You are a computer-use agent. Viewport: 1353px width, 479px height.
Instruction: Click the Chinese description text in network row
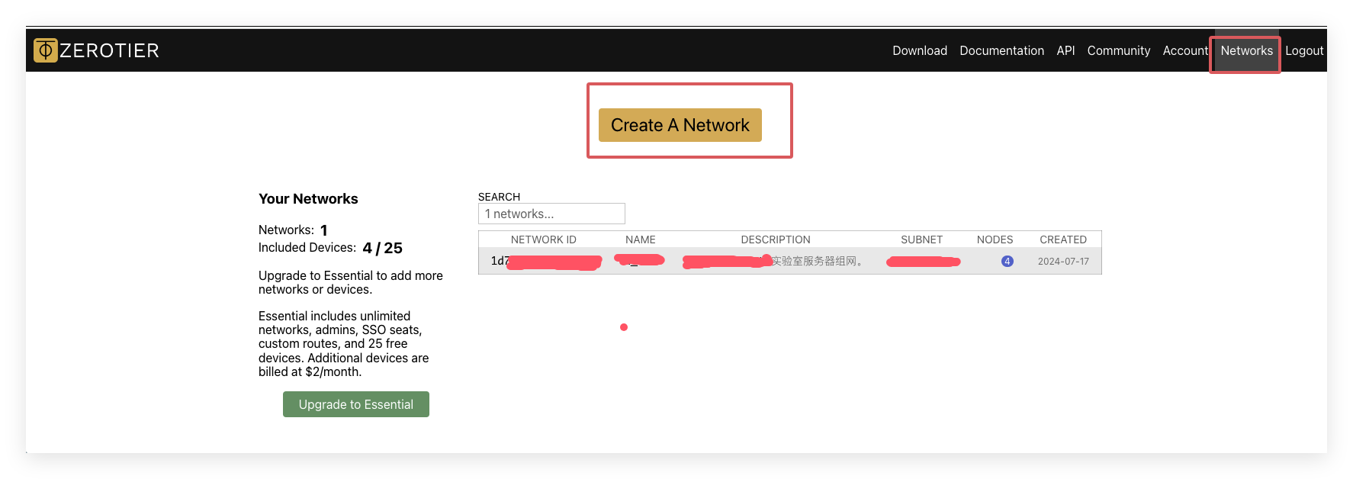[x=818, y=261]
